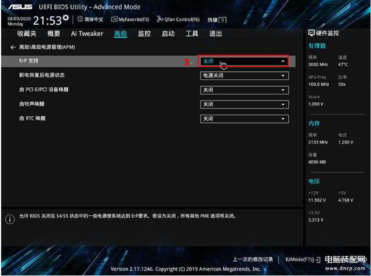Screen dimensions: 371x276
Task: Open 断电恢复后电源状态 dropdown
Action: point(244,76)
